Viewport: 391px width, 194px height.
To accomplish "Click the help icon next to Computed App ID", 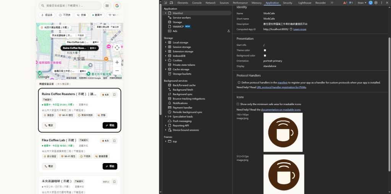I will (291, 29).
